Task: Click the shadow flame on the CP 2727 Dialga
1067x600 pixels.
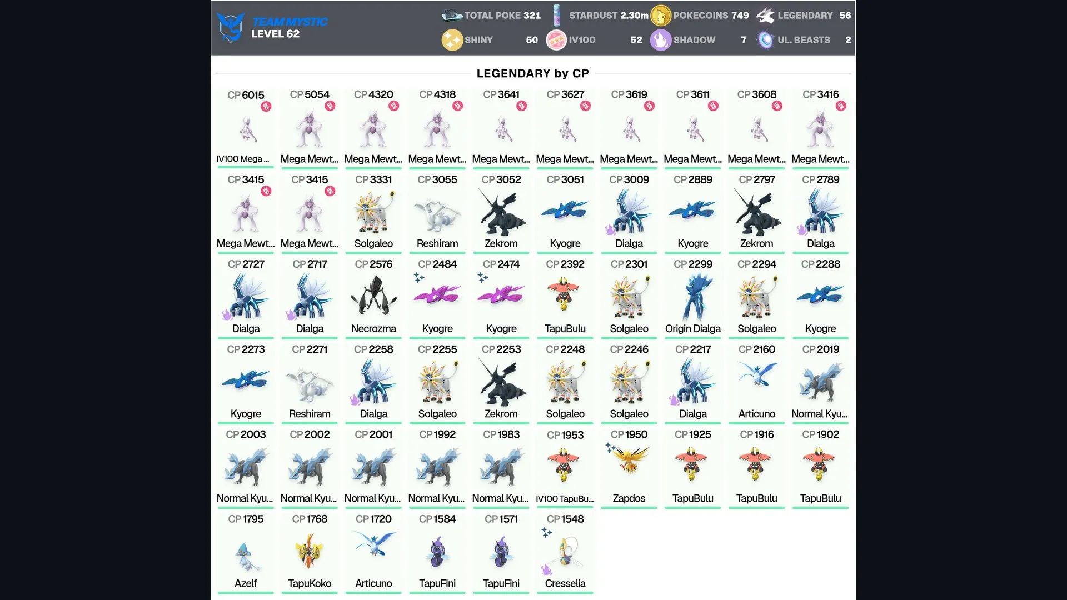Action: 227,314
